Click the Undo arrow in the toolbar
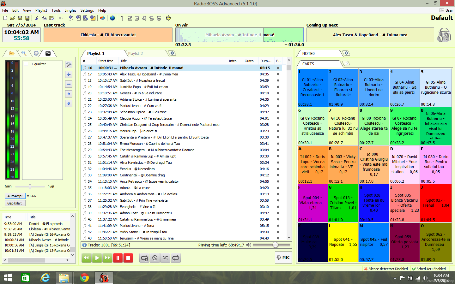 [61, 18]
